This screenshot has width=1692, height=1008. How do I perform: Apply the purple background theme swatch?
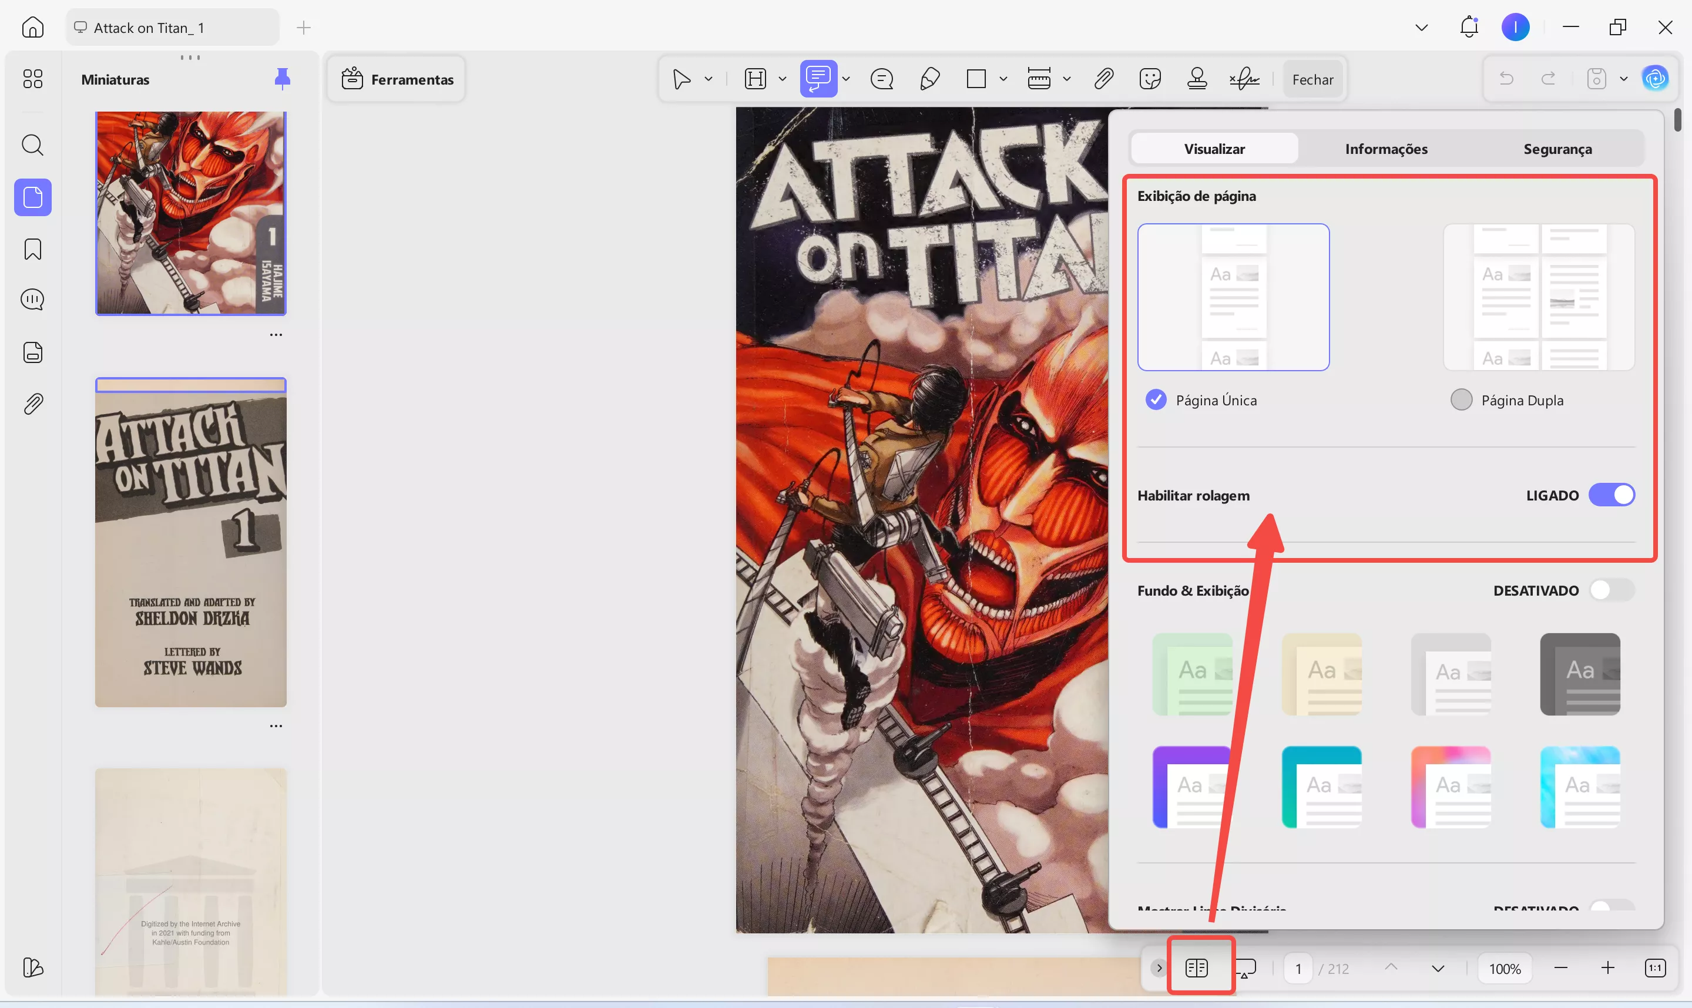click(1191, 787)
